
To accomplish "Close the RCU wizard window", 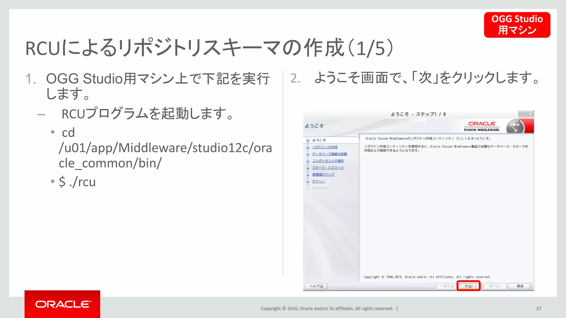I will 530,114.
